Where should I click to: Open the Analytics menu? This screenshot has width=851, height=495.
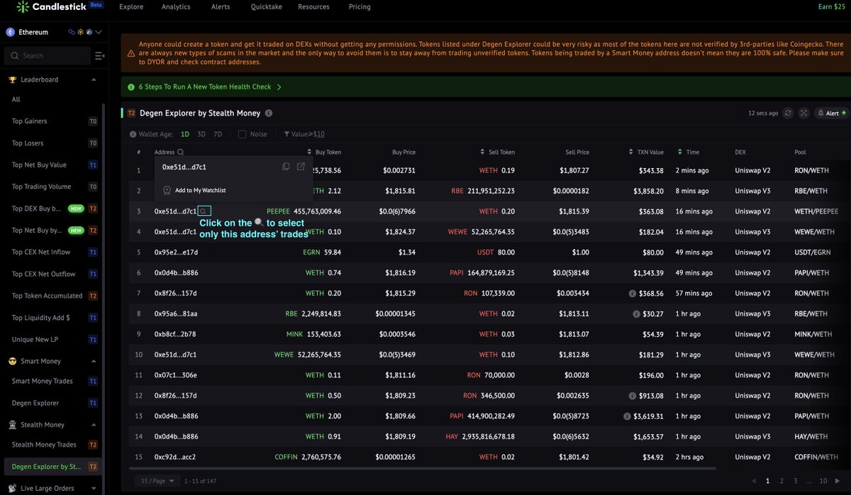click(x=176, y=7)
